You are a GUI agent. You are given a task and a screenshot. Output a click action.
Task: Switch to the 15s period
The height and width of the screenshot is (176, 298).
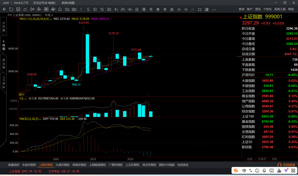[67, 9]
